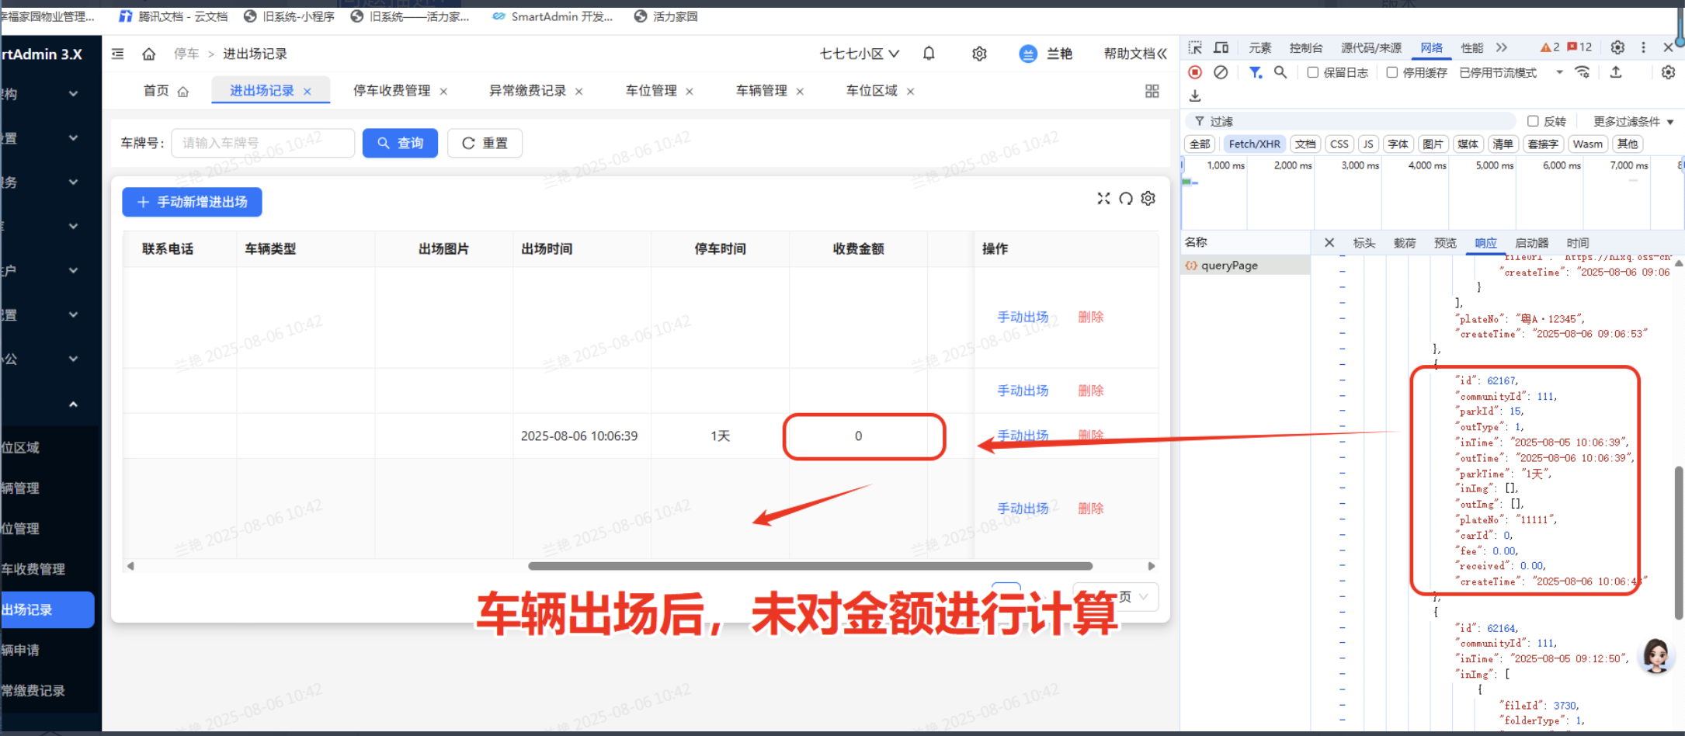The height and width of the screenshot is (736, 1685).
Task: Click the home icon in breadcrumb
Action: 149,54
